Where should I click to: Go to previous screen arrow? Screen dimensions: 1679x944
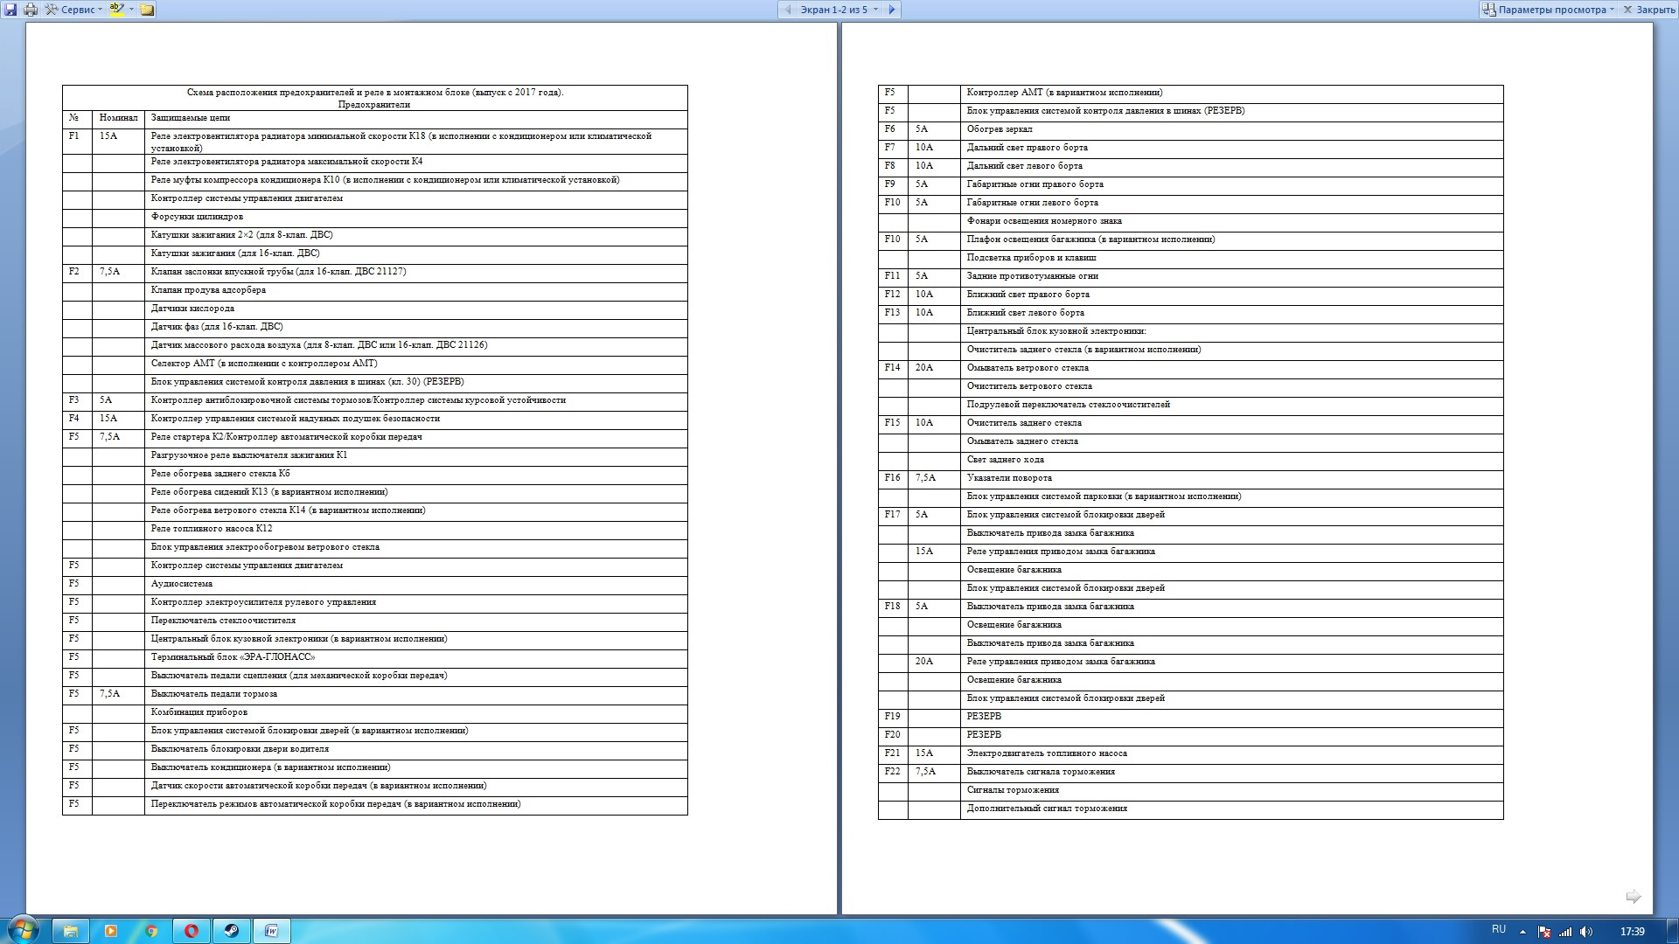788,10
